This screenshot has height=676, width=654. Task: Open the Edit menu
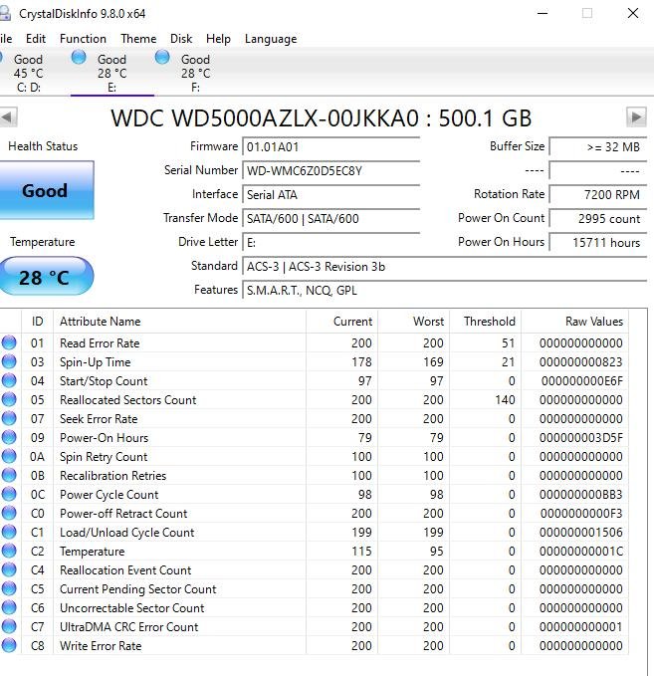[36, 39]
